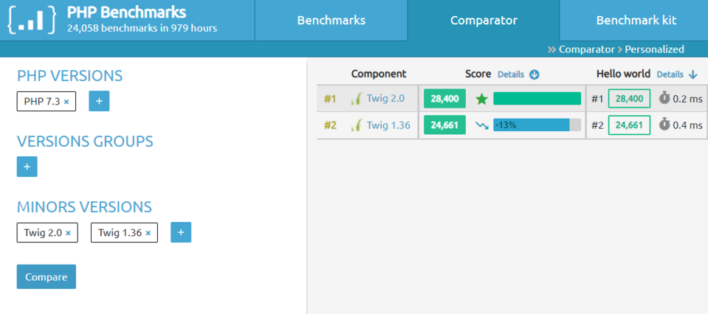708x314 pixels.
Task: Click the Hello world sort arrow icon
Action: (x=693, y=74)
